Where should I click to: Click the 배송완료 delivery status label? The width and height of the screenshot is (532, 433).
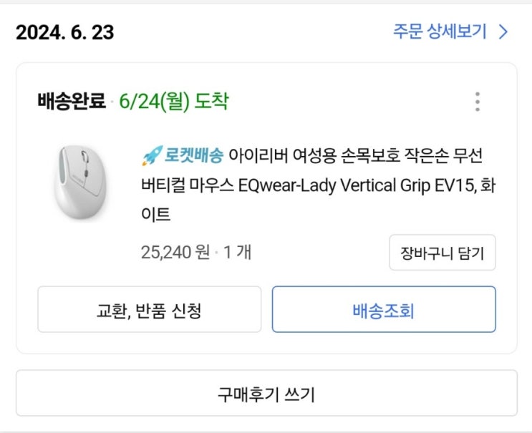click(71, 101)
